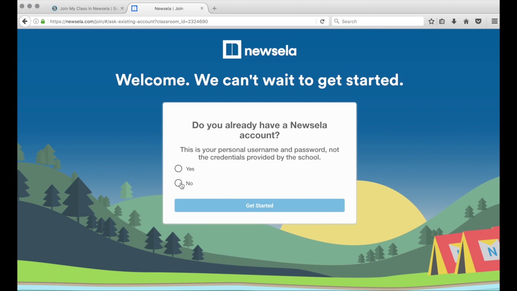
Task: Click the green padlock security icon
Action: pos(43,21)
